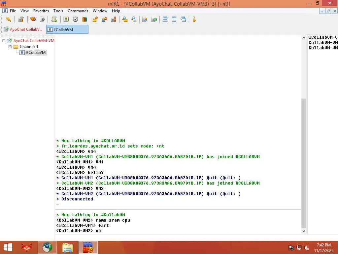Open the Address Book toolbar icon
This screenshot has height=254, width=338.
tap(66, 20)
